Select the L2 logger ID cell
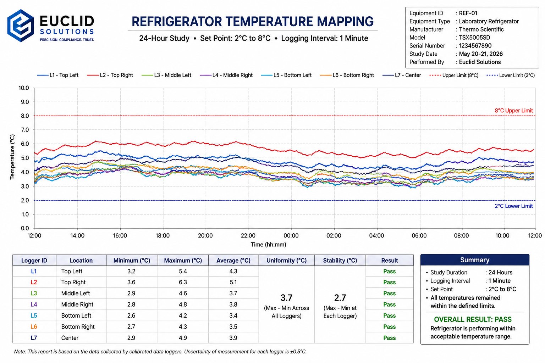The height and width of the screenshot is (363, 545). (34, 283)
